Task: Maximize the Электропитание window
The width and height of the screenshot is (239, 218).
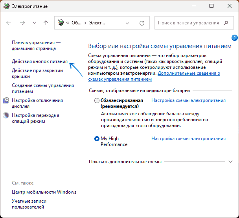Action: click(211, 6)
